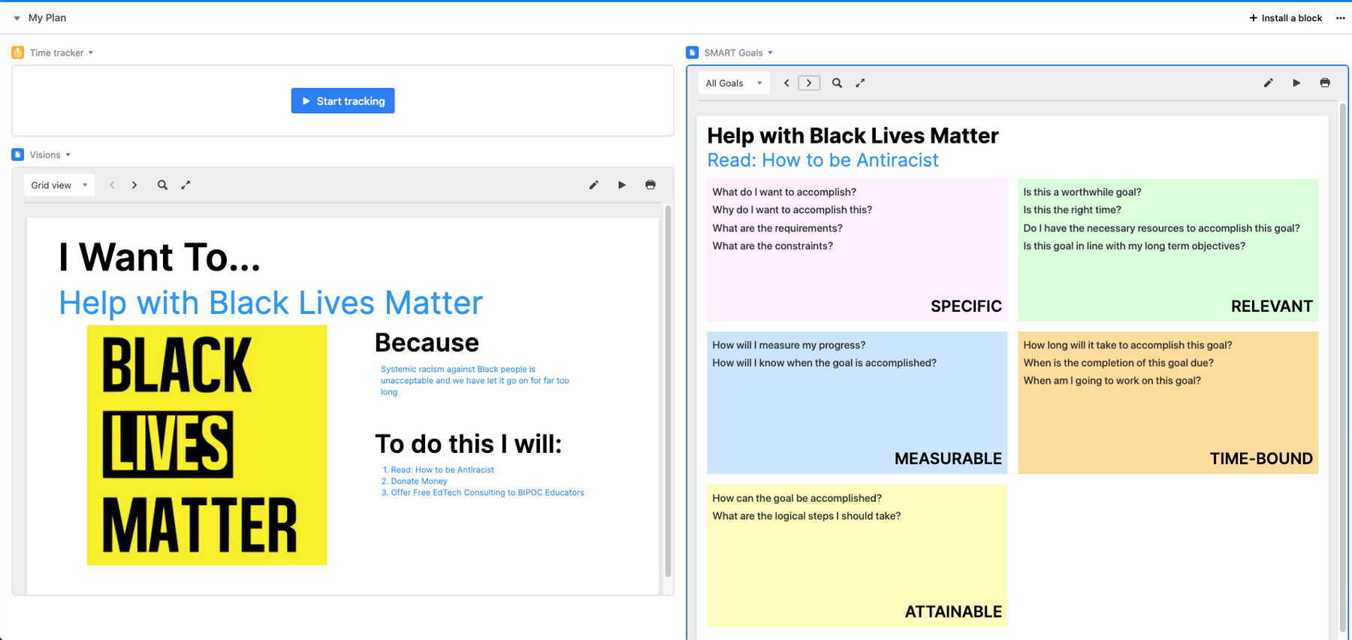Open the Grid view dropdown
This screenshot has height=640, width=1352.
click(59, 185)
